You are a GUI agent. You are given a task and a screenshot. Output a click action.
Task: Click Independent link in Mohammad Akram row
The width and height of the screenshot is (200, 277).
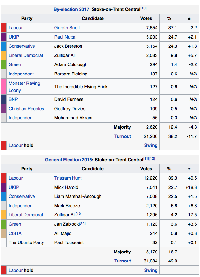[21, 118]
